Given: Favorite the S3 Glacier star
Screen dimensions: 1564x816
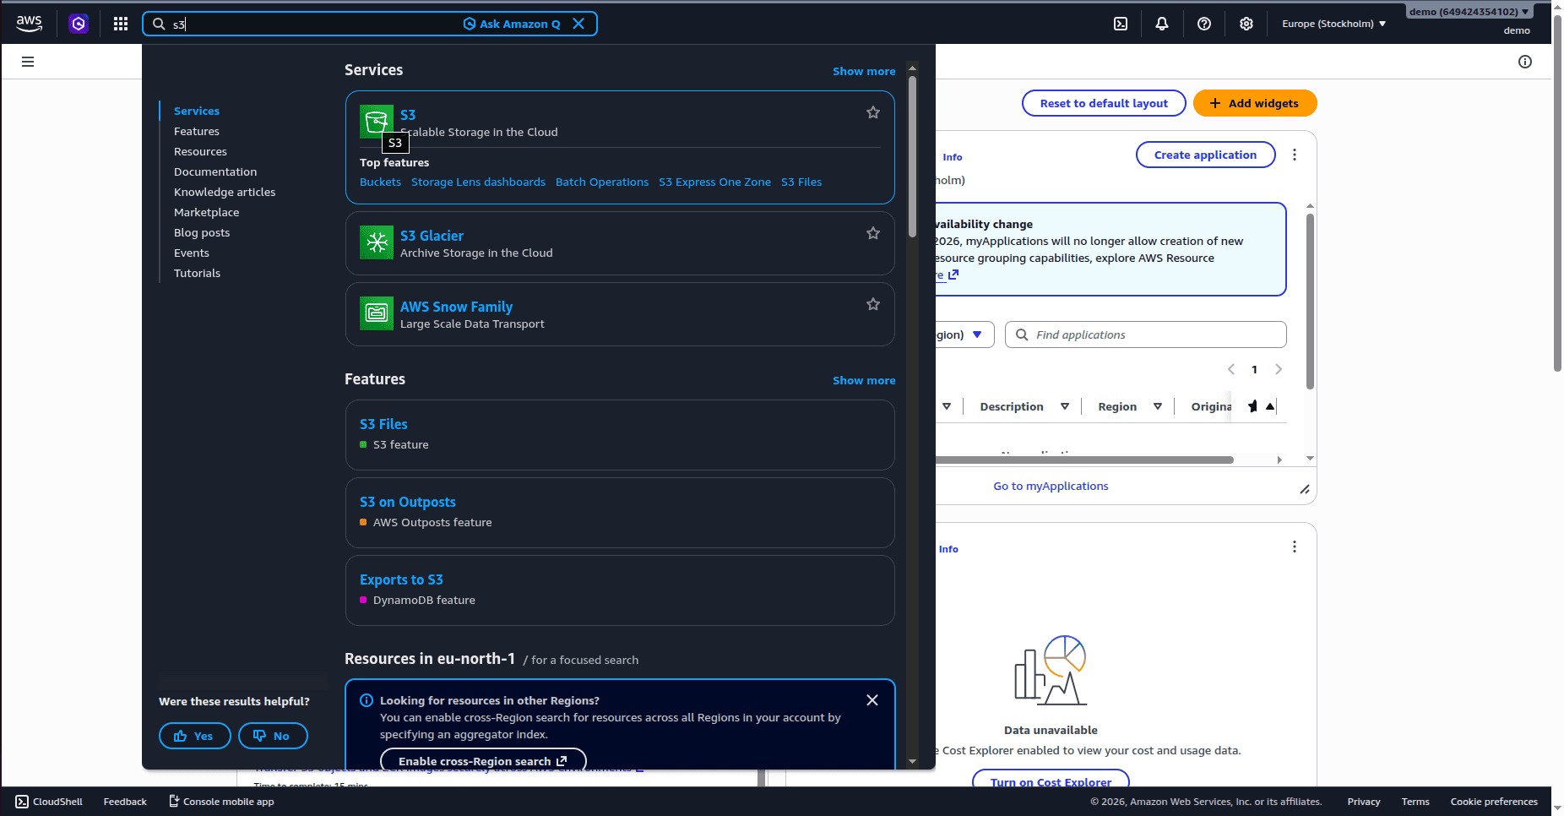Looking at the screenshot, I should point(873,233).
